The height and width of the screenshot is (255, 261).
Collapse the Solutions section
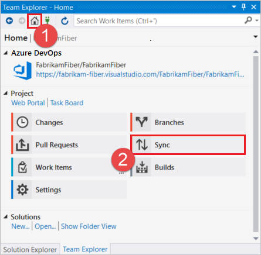click(x=6, y=217)
